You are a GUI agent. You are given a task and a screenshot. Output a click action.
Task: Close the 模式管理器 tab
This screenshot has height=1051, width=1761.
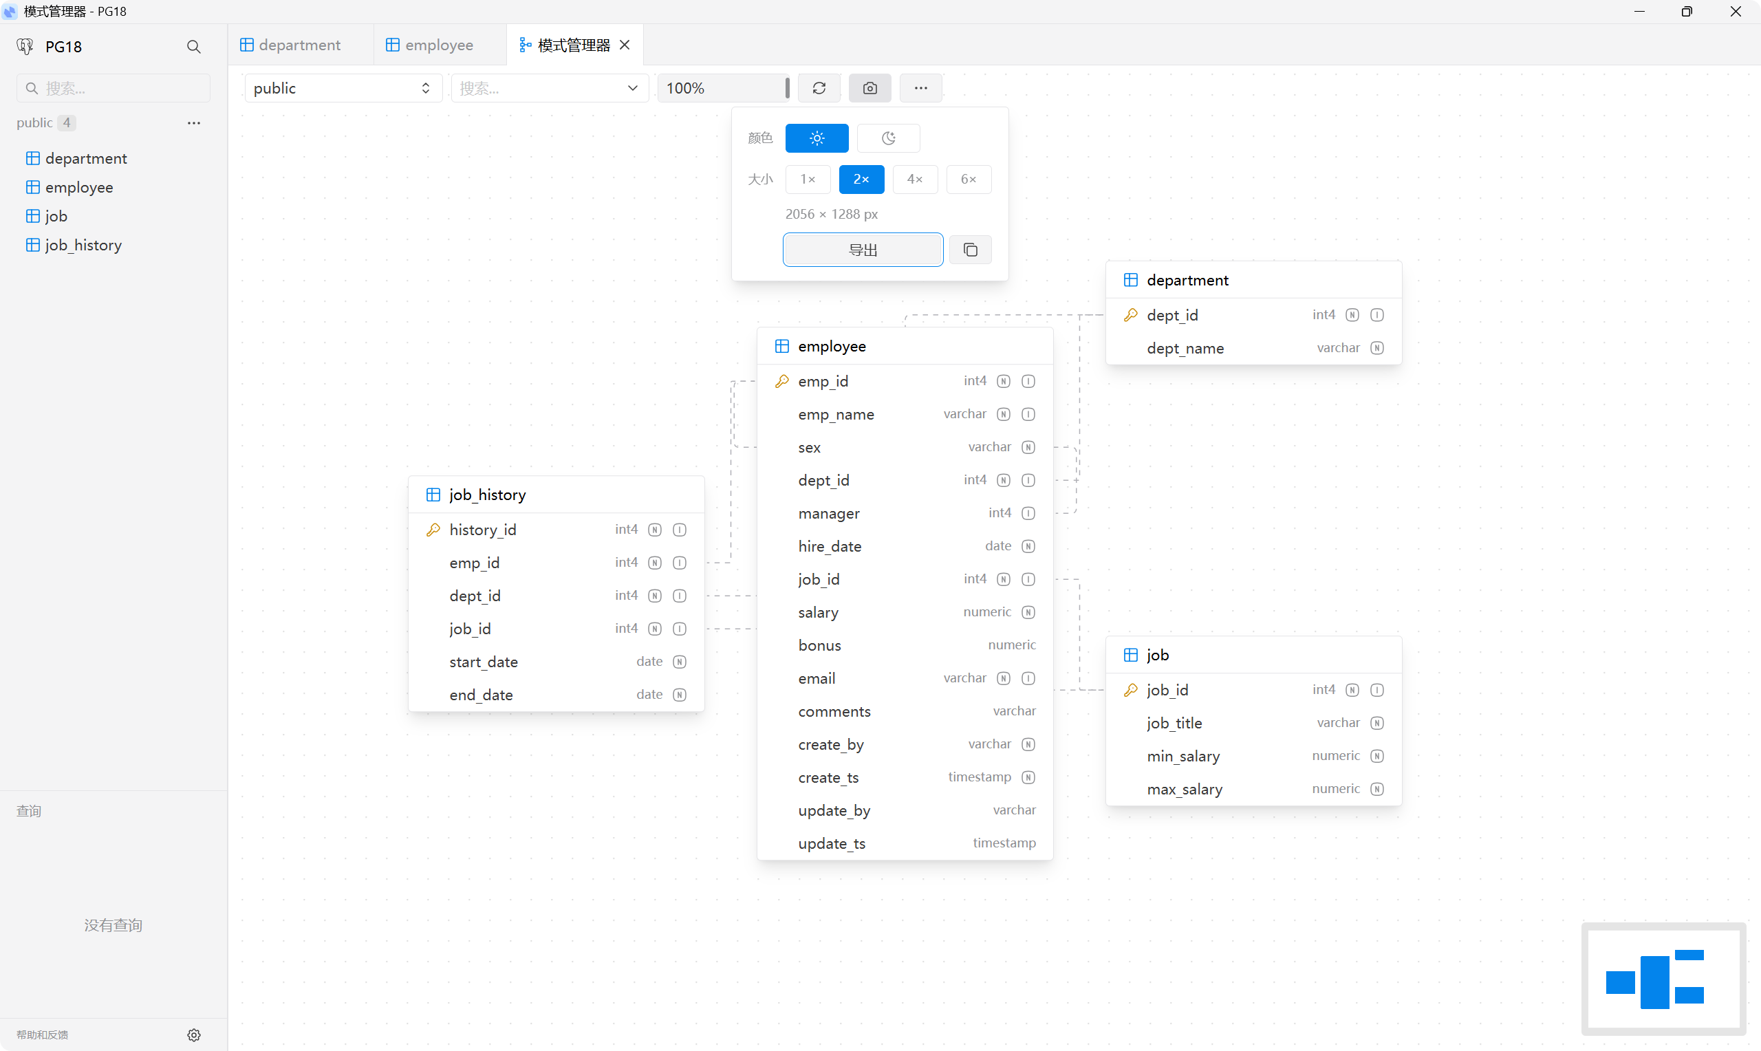(625, 45)
